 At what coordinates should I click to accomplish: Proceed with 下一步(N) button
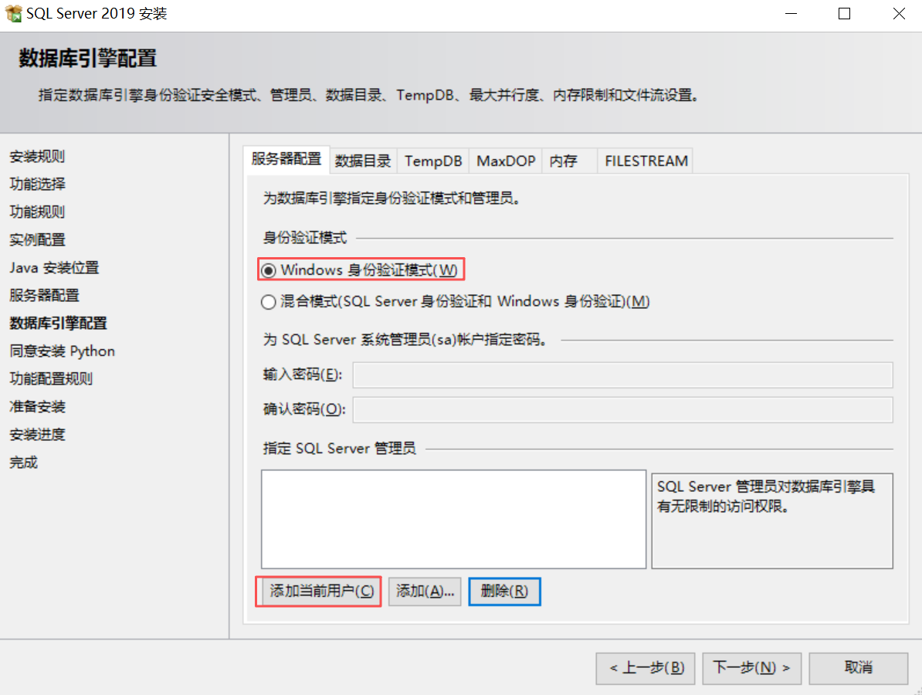pyautogui.click(x=751, y=668)
